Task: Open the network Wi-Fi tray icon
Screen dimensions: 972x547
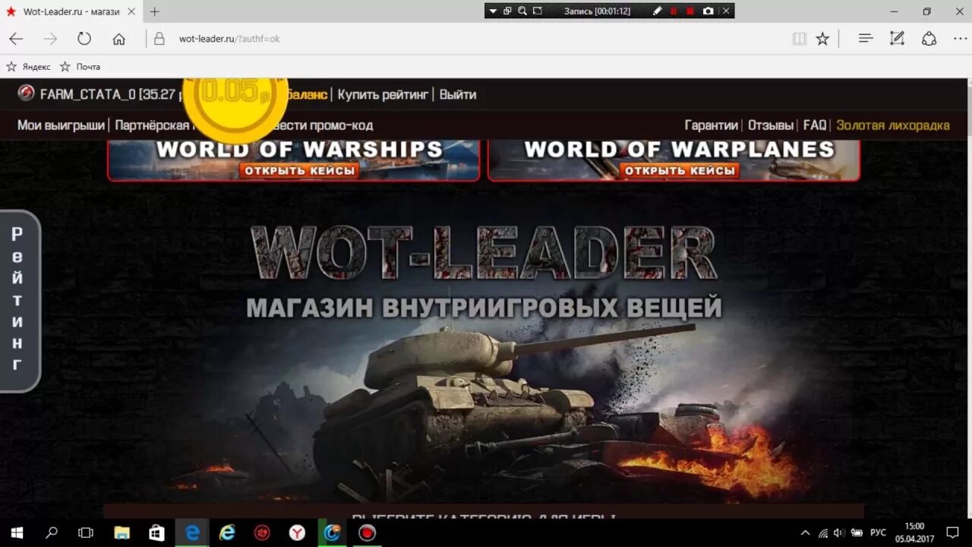Action: (822, 533)
